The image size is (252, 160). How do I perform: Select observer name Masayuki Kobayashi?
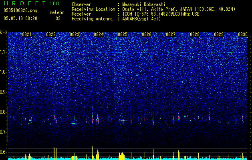(x=144, y=4)
